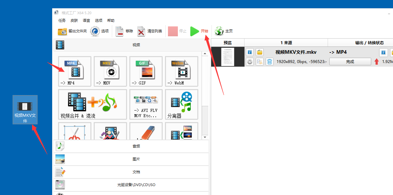The width and height of the screenshot is (393, 195).
Task: Select the -> WebM output format
Action: pos(181,71)
